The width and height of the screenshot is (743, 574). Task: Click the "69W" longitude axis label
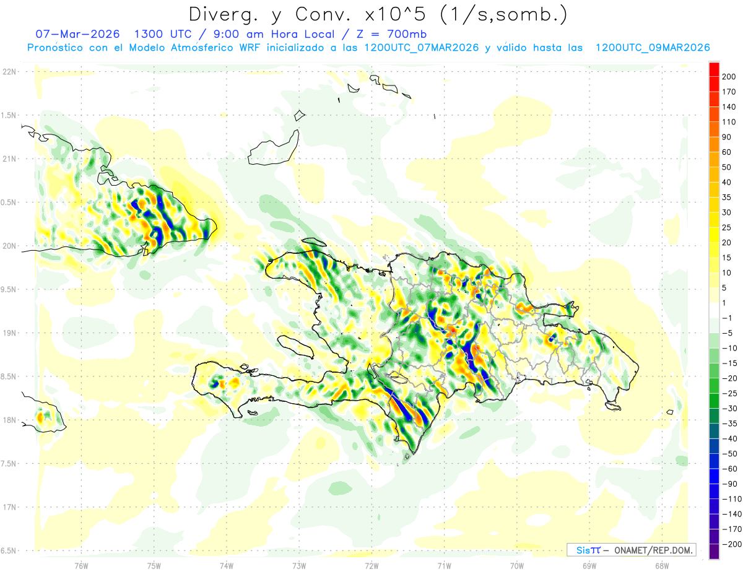pyautogui.click(x=589, y=565)
